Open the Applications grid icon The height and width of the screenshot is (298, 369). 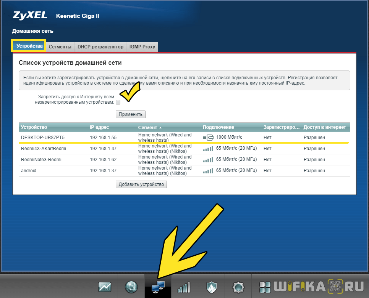(x=265, y=287)
